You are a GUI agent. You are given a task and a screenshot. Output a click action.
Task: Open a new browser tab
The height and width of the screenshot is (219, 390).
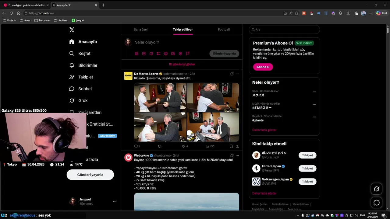pyautogui.click(x=103, y=5)
